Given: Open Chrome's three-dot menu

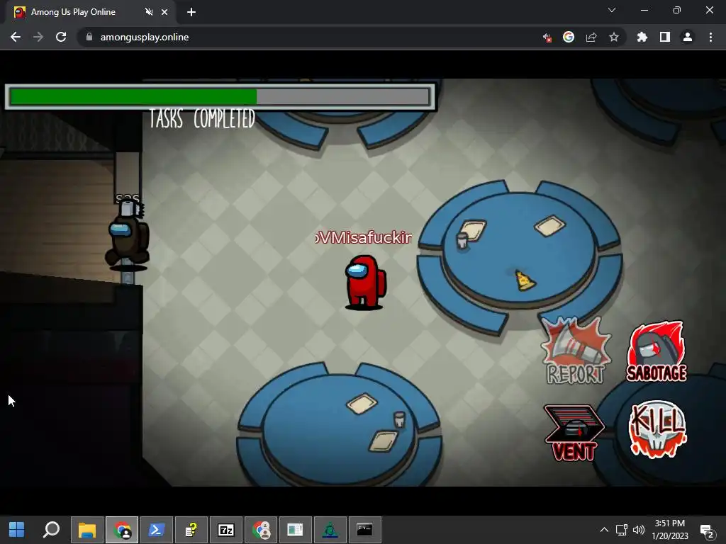Looking at the screenshot, I should click(x=710, y=37).
